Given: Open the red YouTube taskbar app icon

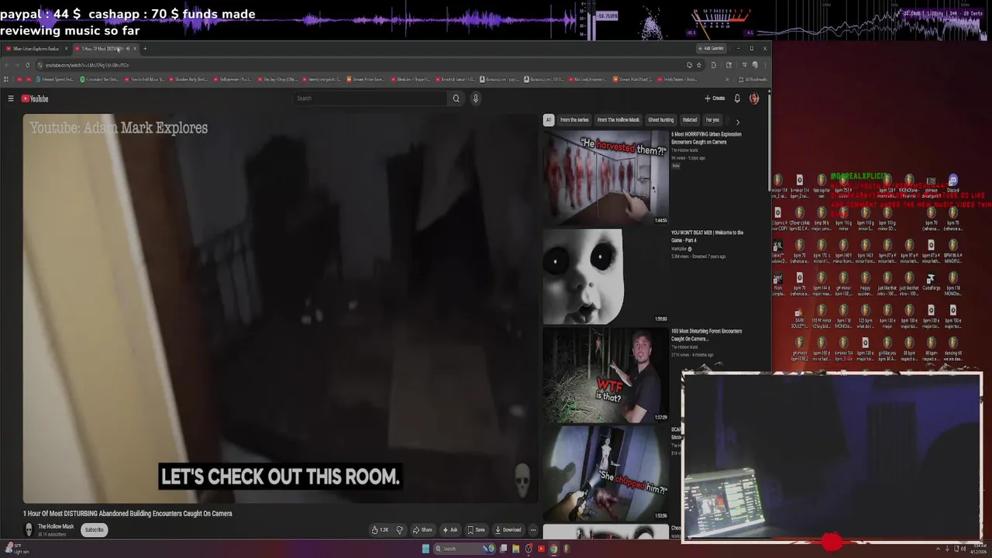Looking at the screenshot, I should click(x=541, y=549).
